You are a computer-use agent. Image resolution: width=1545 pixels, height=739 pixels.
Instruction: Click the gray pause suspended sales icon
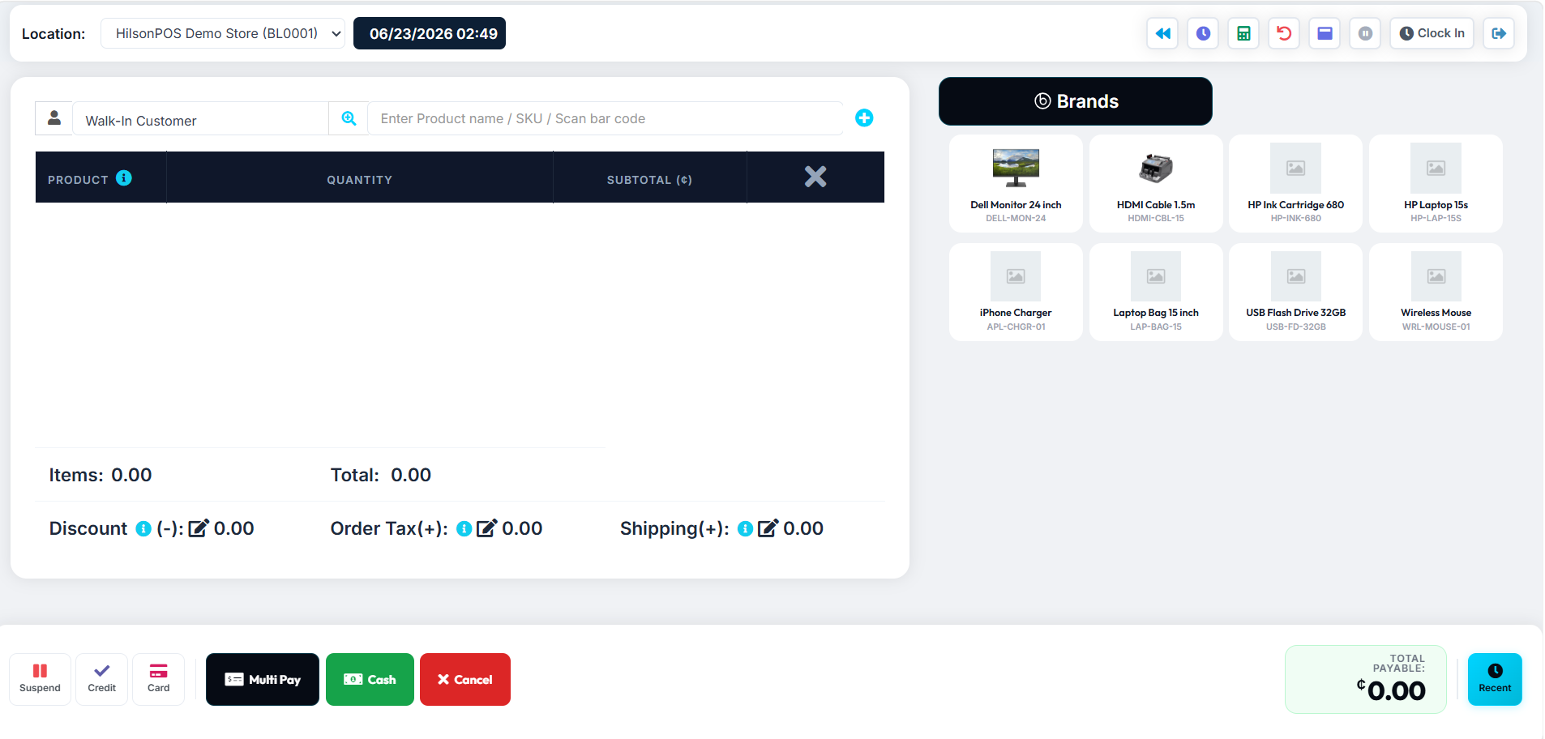(1365, 33)
